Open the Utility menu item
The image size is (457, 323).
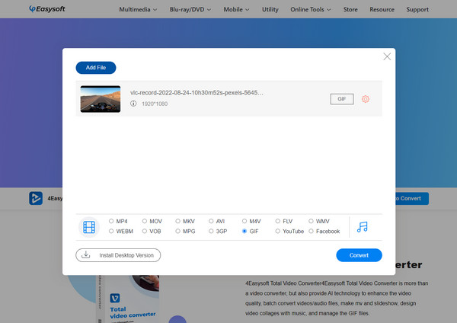coord(270,9)
